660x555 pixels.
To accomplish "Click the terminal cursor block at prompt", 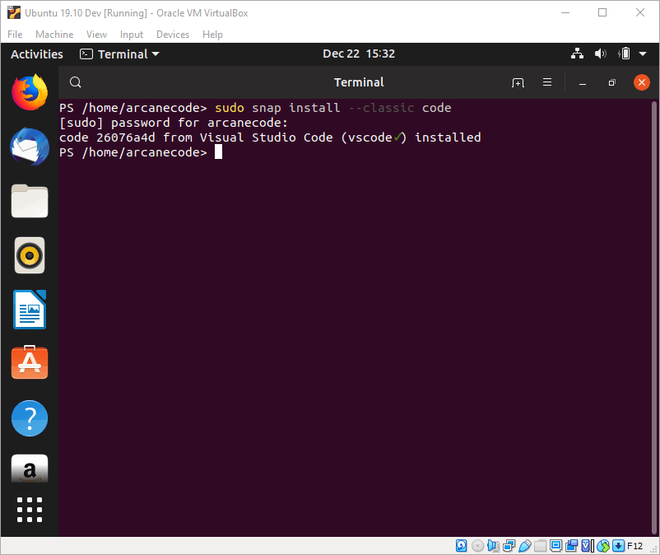I will [x=218, y=152].
